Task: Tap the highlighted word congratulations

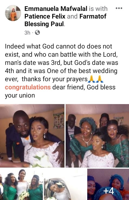Action: coord(28,87)
